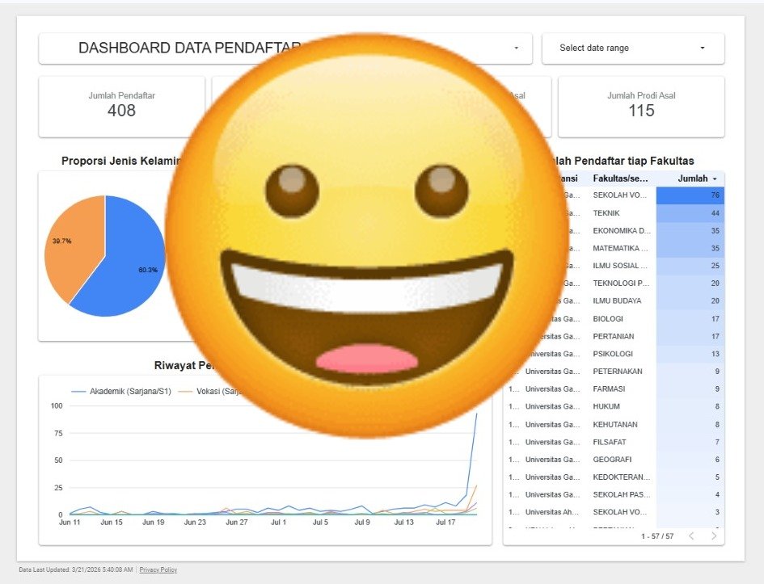
Task: Click the 'Jumlah Pendaftar' scorecard label
Action: 121,95
